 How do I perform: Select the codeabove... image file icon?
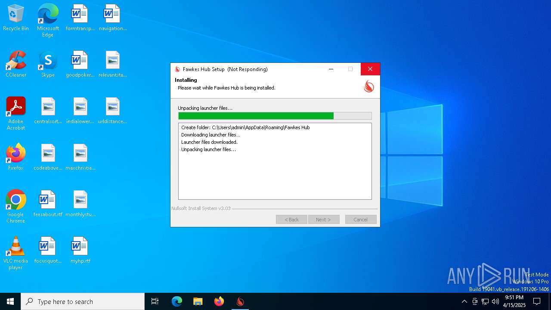(x=48, y=158)
